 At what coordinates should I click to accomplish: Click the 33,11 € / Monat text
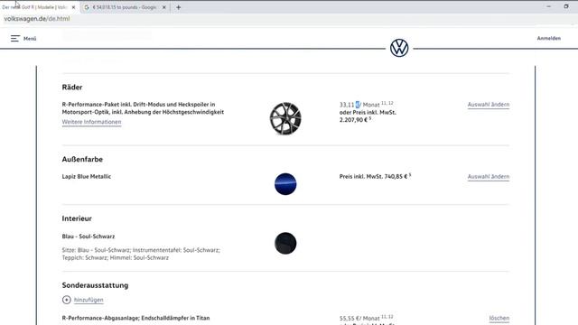coord(359,105)
